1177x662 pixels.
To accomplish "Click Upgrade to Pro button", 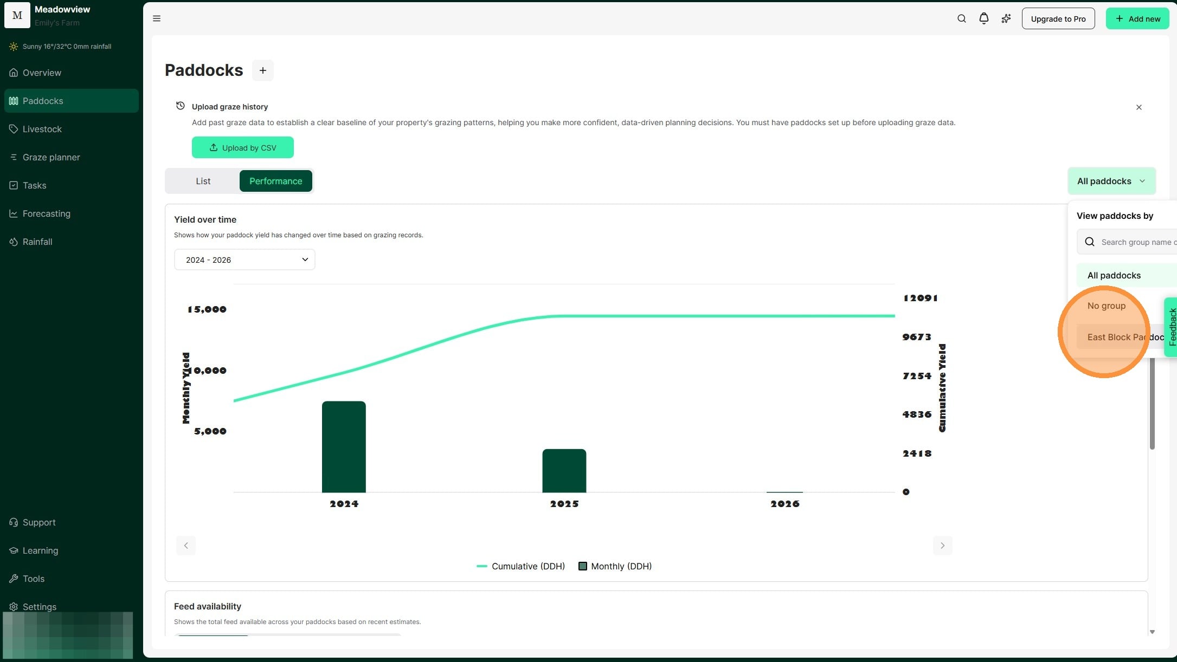I will tap(1058, 18).
